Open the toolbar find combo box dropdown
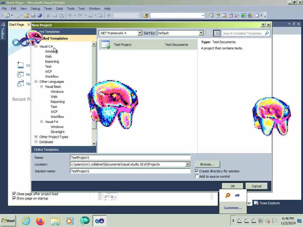 point(203,15)
